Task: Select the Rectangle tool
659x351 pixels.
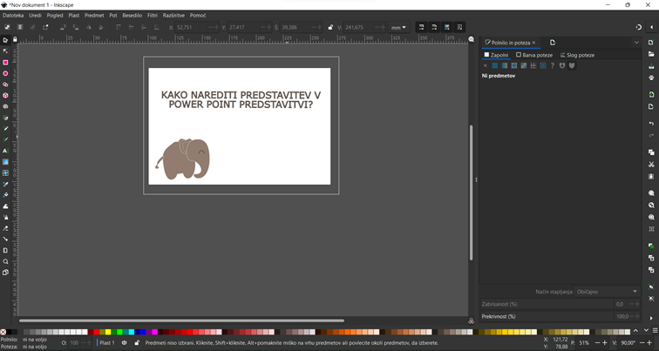Action: coord(5,62)
